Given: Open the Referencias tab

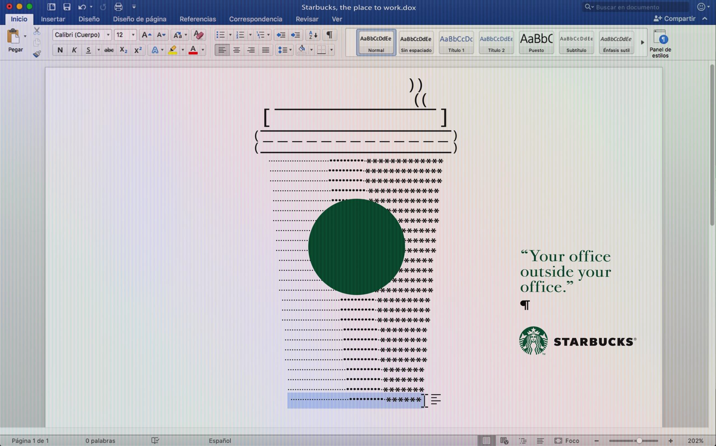Looking at the screenshot, I should [198, 19].
